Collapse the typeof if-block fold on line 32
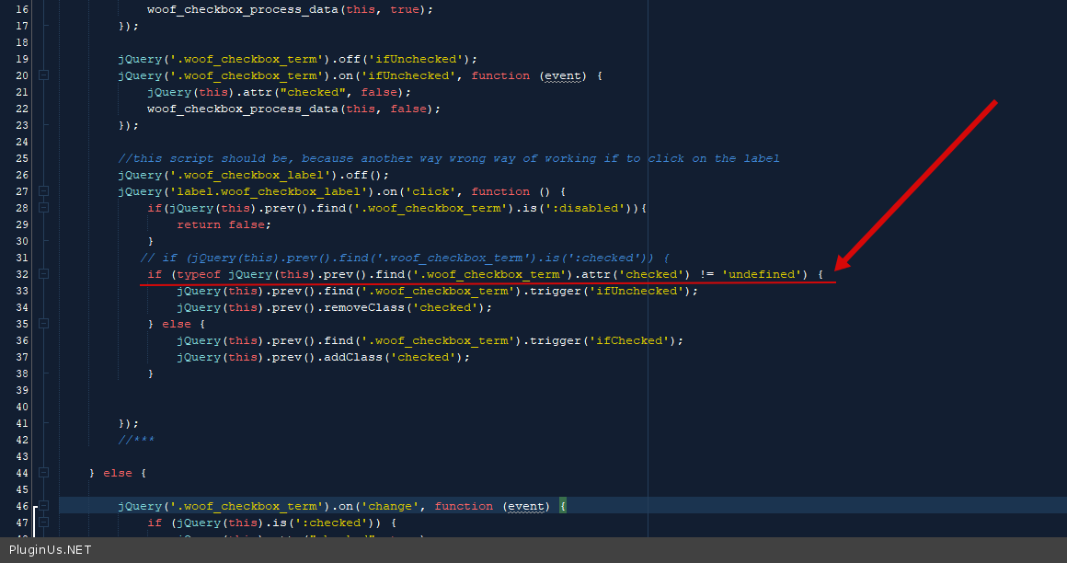Viewport: 1067px width, 563px height. click(x=43, y=274)
